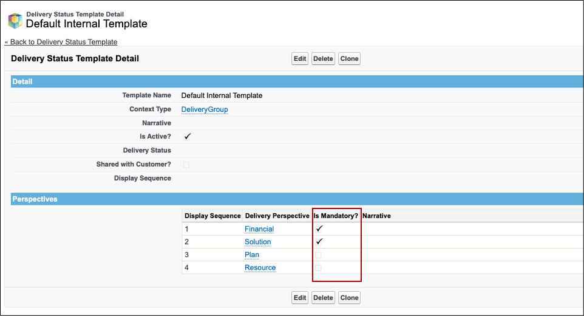The width and height of the screenshot is (584, 316).
Task: Toggle the Shared with Customer? checkbox
Action: (x=186, y=165)
